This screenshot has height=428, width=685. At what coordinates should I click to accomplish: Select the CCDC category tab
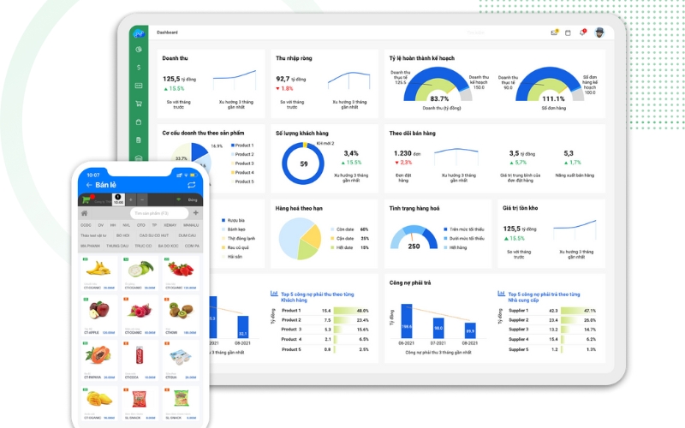(86, 225)
